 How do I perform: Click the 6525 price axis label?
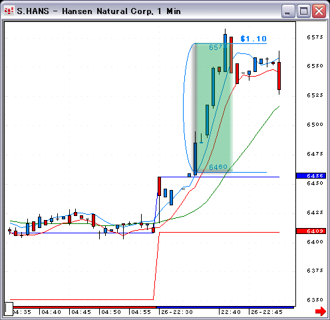[315, 95]
